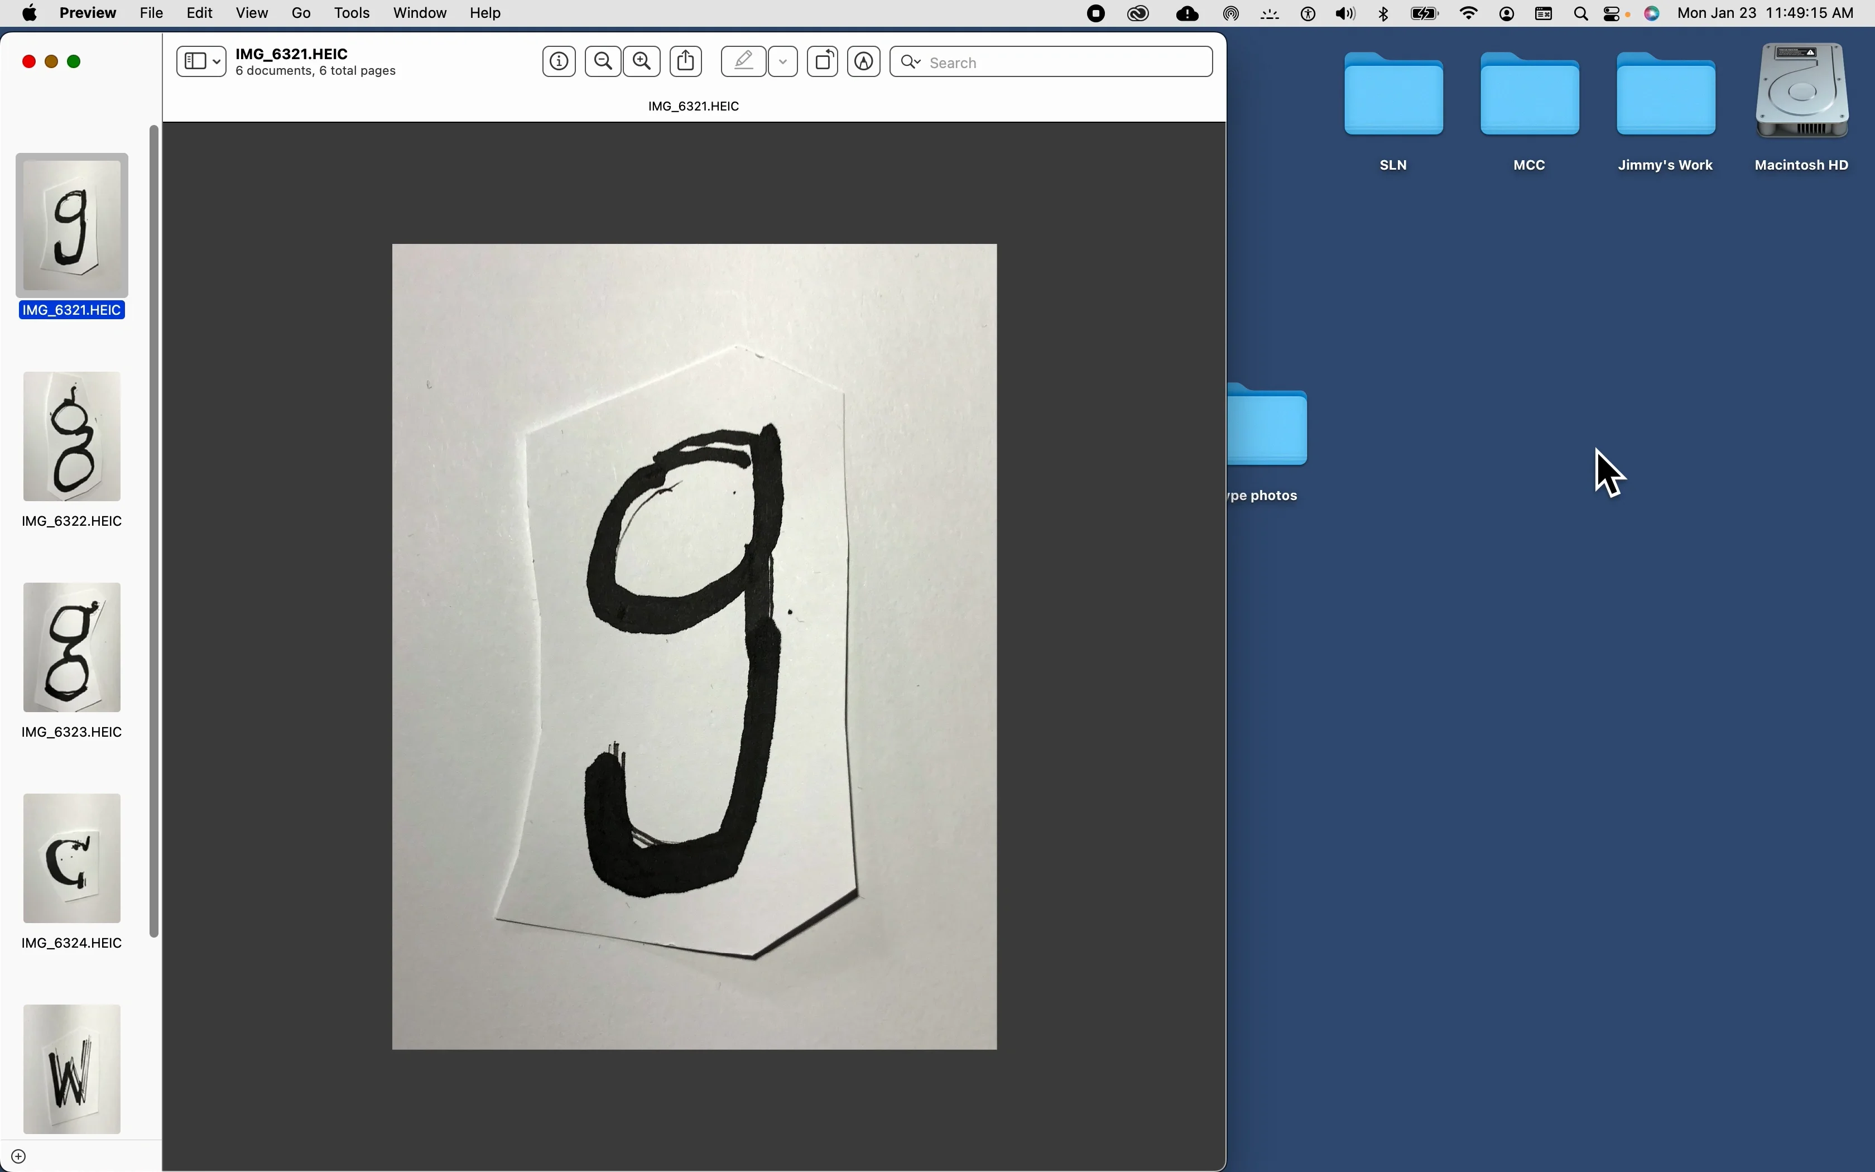The image size is (1875, 1172).
Task: Add a new document with the plus button
Action: [x=18, y=1155]
